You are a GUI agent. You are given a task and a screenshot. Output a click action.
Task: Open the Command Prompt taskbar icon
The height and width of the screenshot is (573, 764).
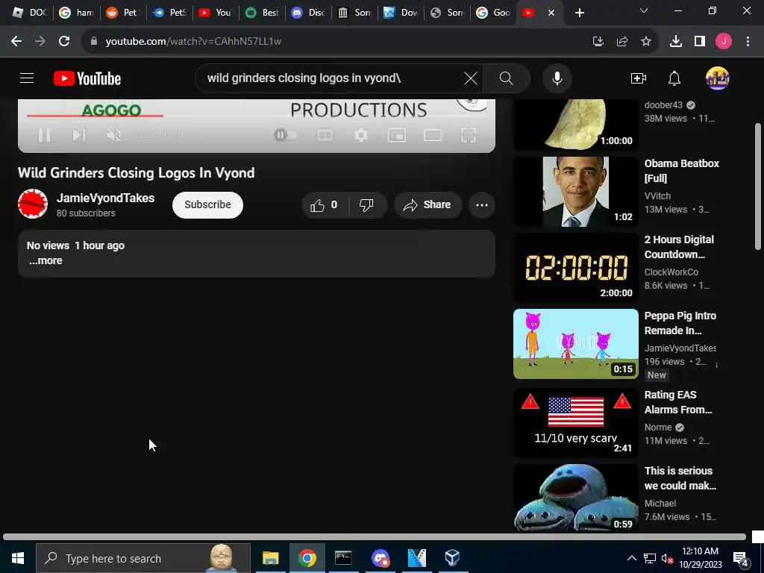343,558
